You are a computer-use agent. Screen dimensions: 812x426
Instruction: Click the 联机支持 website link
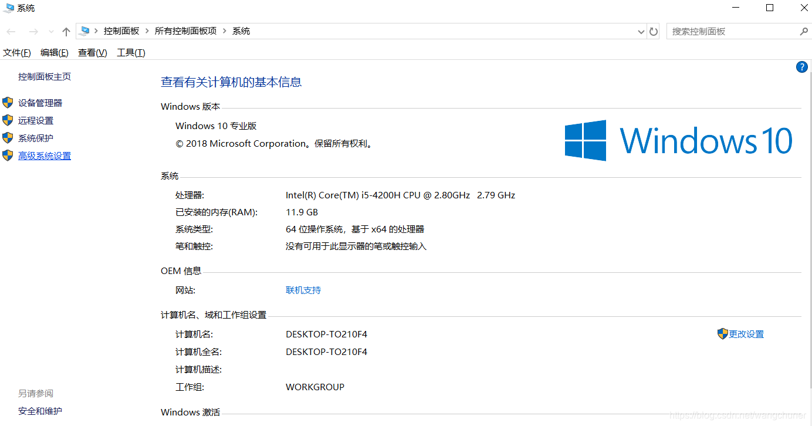click(303, 290)
